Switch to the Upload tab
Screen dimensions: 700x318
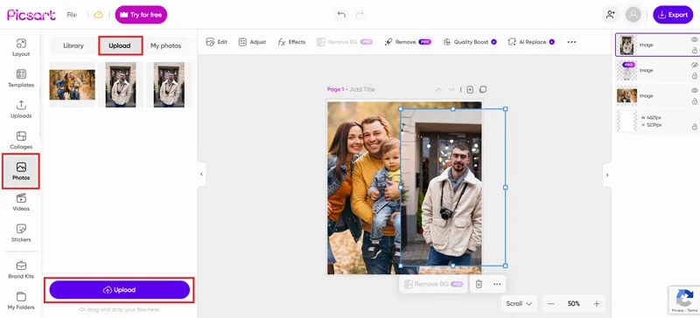(x=120, y=45)
